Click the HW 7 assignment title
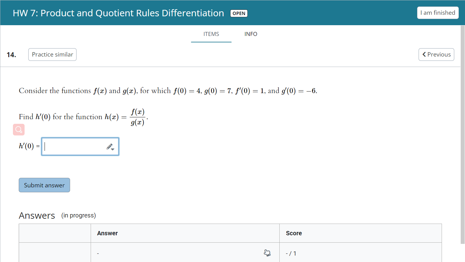Image resolution: width=465 pixels, height=262 pixels. (118, 13)
